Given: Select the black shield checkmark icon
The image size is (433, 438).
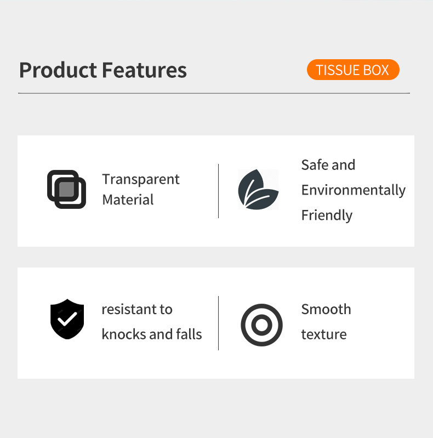Looking at the screenshot, I should tap(67, 319).
